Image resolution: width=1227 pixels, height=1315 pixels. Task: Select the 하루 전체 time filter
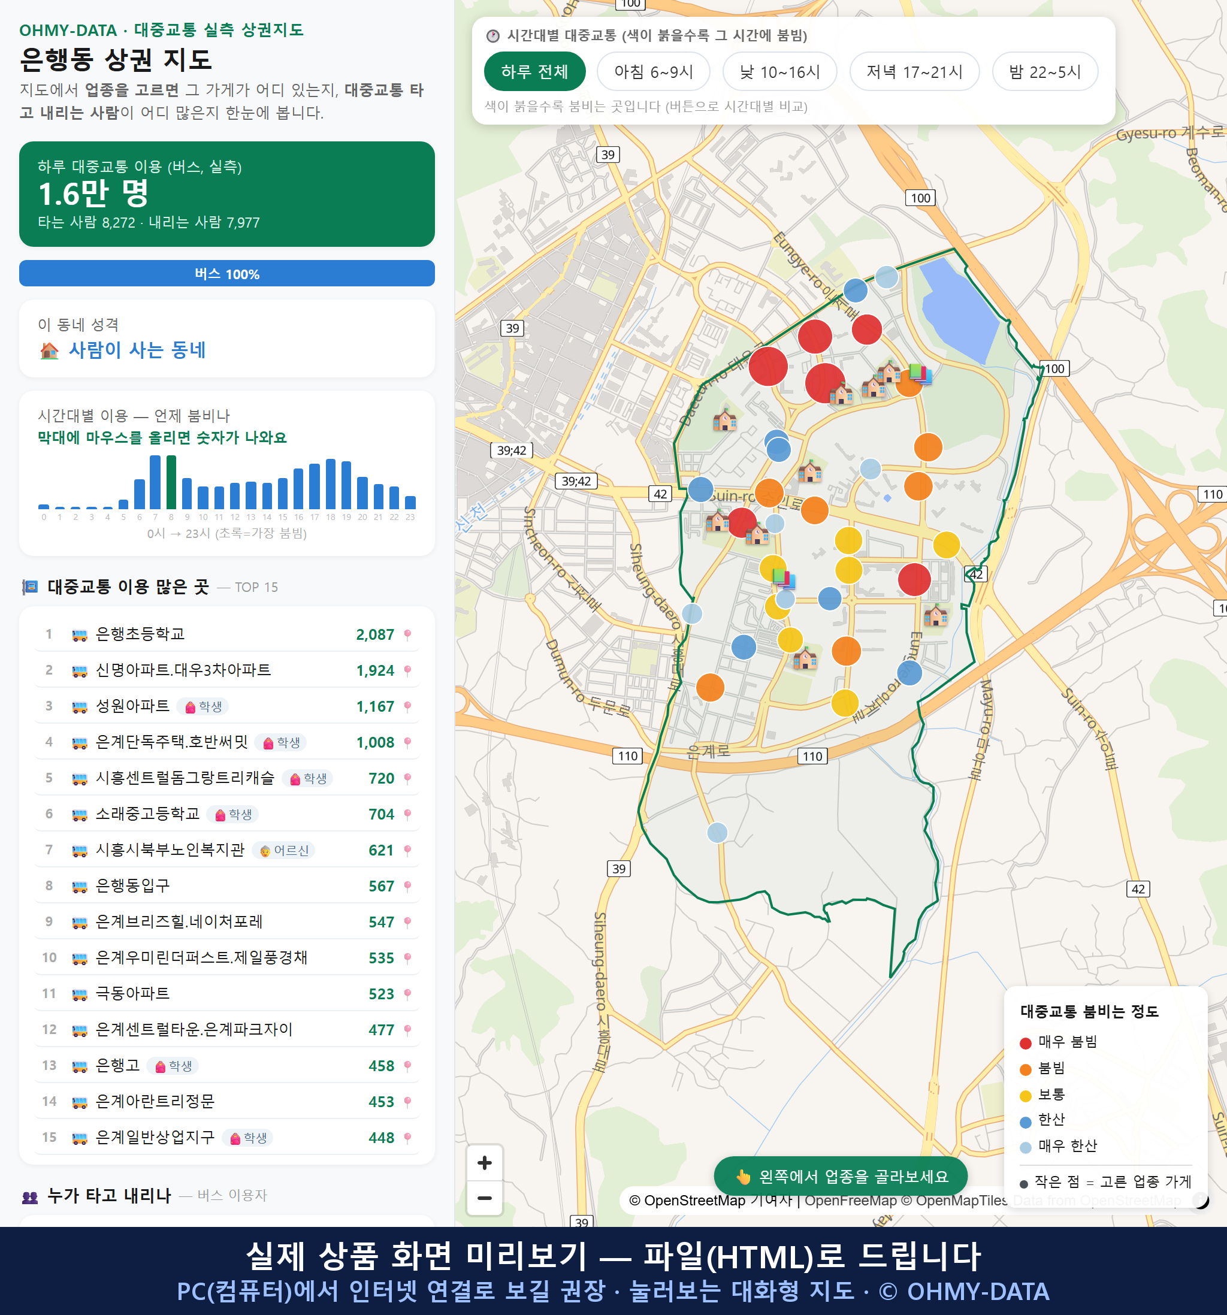point(534,71)
